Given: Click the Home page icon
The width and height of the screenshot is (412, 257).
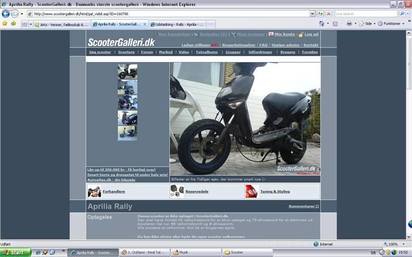Looking at the screenshot, I should [x=321, y=24].
